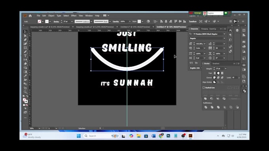The image size is (269, 151).
Task: Select the Artboard tool
Action: point(25,88)
